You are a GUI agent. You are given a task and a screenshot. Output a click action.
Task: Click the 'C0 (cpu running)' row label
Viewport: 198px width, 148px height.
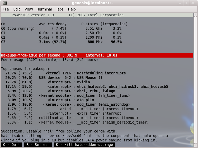(18, 29)
